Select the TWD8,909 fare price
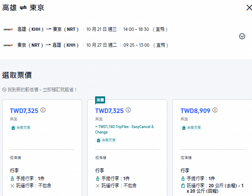This screenshot has width=252, height=196. (x=195, y=111)
